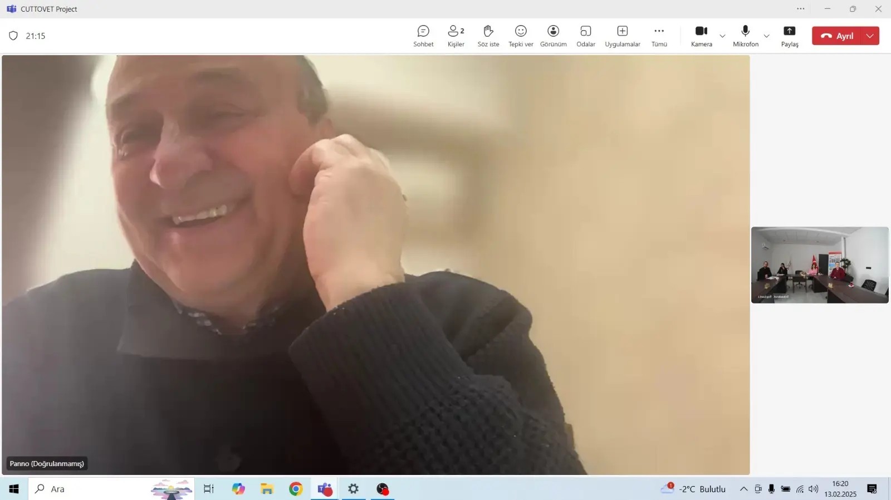The image size is (891, 500).
Task: Open the Uygulamalar apps panel
Action: pos(623,36)
